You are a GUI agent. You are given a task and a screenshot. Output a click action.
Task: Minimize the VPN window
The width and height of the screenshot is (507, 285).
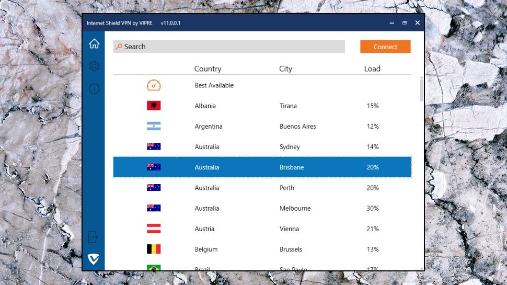coord(391,23)
